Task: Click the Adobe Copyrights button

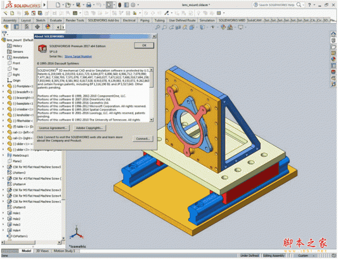Action: [89, 128]
